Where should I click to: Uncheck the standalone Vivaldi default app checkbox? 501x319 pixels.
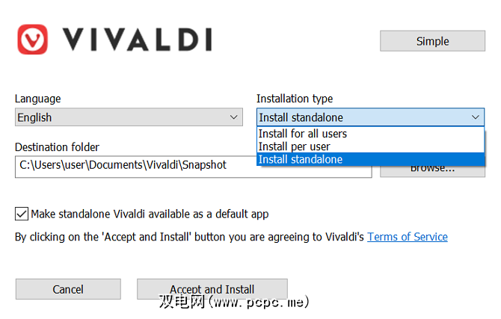[22, 214]
